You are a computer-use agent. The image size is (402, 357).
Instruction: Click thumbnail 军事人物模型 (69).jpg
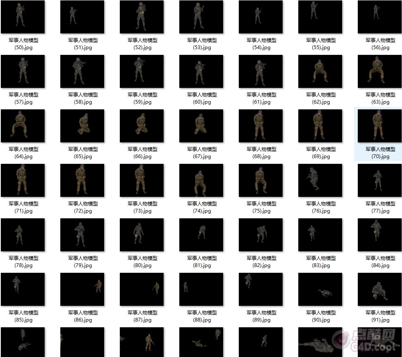320,126
